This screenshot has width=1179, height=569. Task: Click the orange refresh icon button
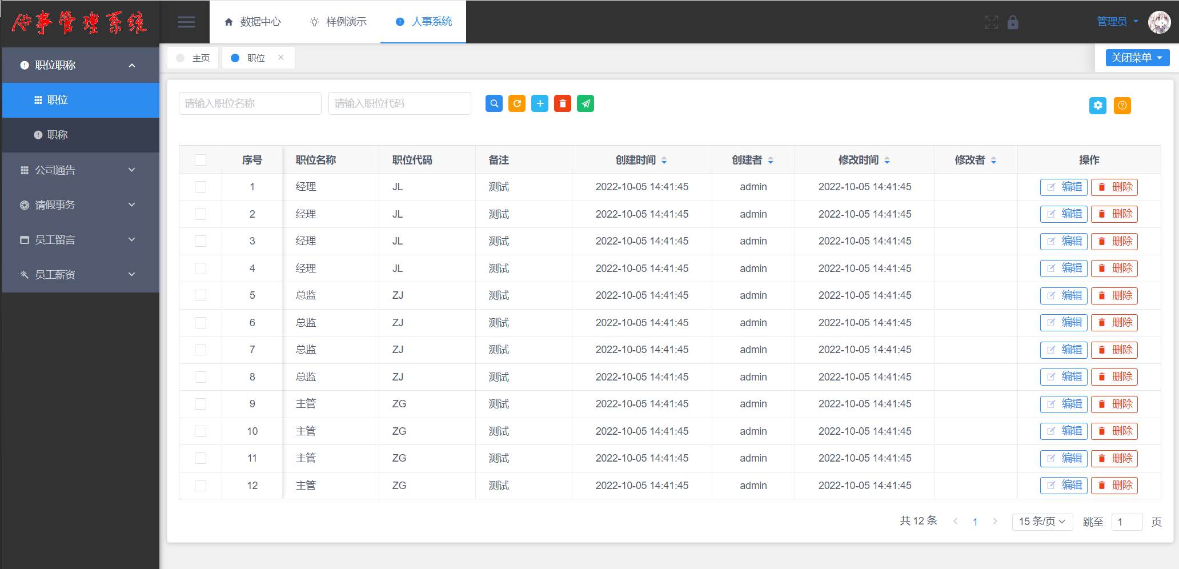[516, 103]
